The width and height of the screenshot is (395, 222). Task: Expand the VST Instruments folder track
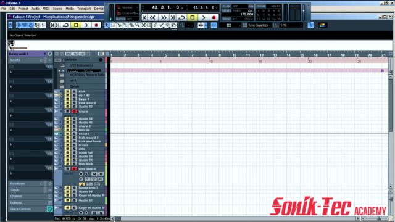pyautogui.click(x=62, y=65)
